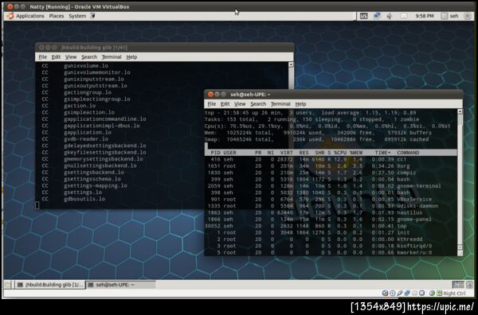Image resolution: width=478 pixels, height=315 pixels.
Task: Select the second workspace in switcher
Action: [461, 284]
